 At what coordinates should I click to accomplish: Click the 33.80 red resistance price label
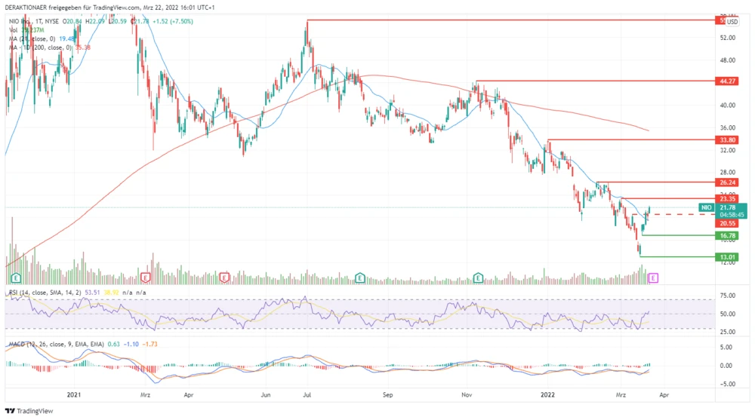pyautogui.click(x=728, y=139)
